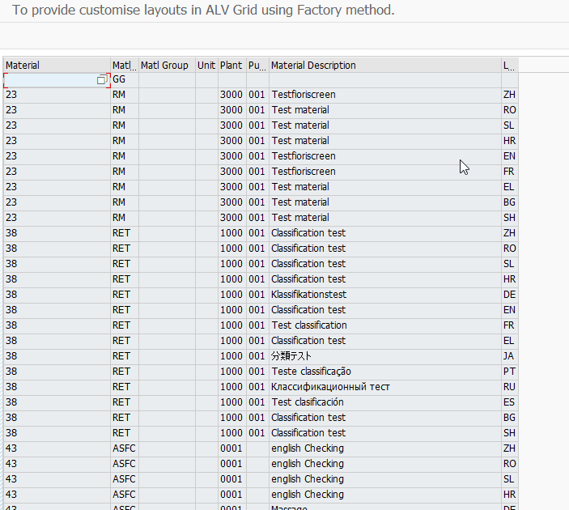
Task: Select the Pu... column header
Action: [x=257, y=66]
